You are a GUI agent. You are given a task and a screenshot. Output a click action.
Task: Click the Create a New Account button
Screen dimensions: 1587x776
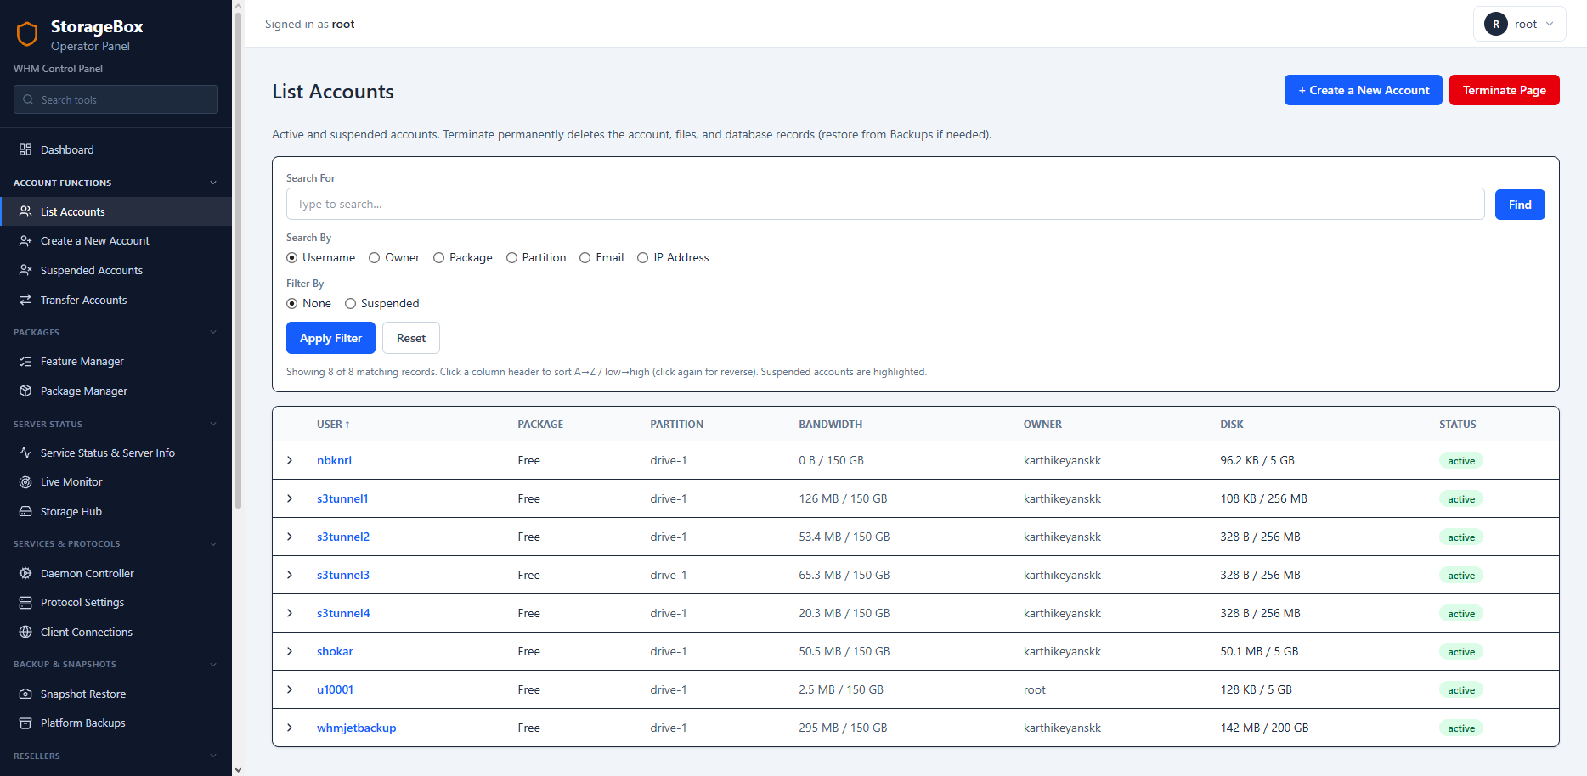pyautogui.click(x=1363, y=90)
